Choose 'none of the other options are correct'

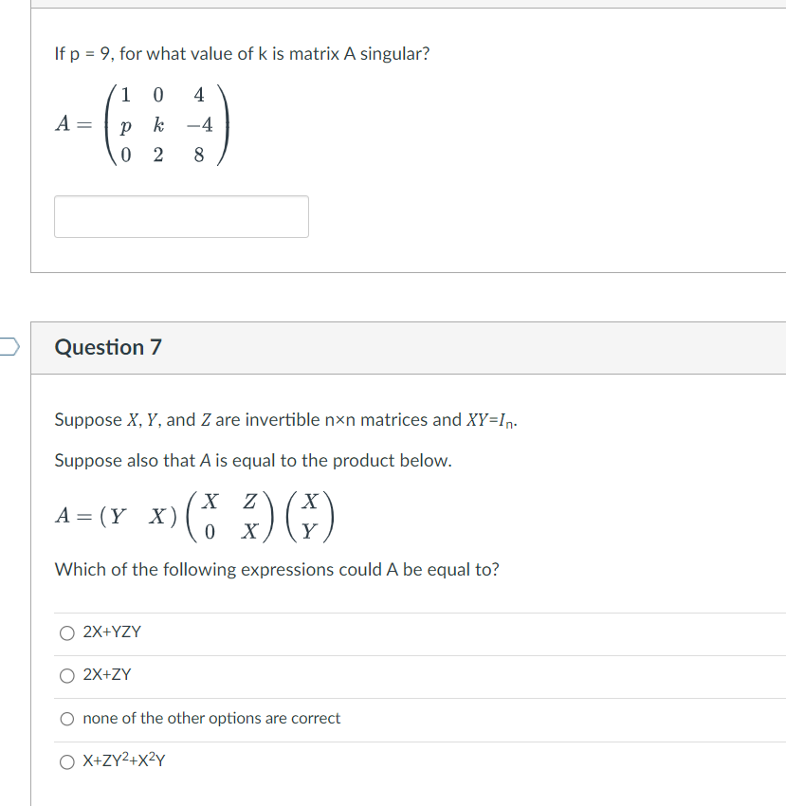pyautogui.click(x=66, y=719)
